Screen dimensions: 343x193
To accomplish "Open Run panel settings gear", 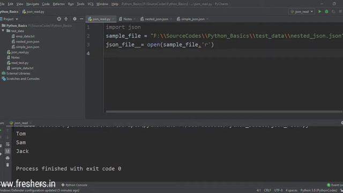I will click(x=342, y=123).
